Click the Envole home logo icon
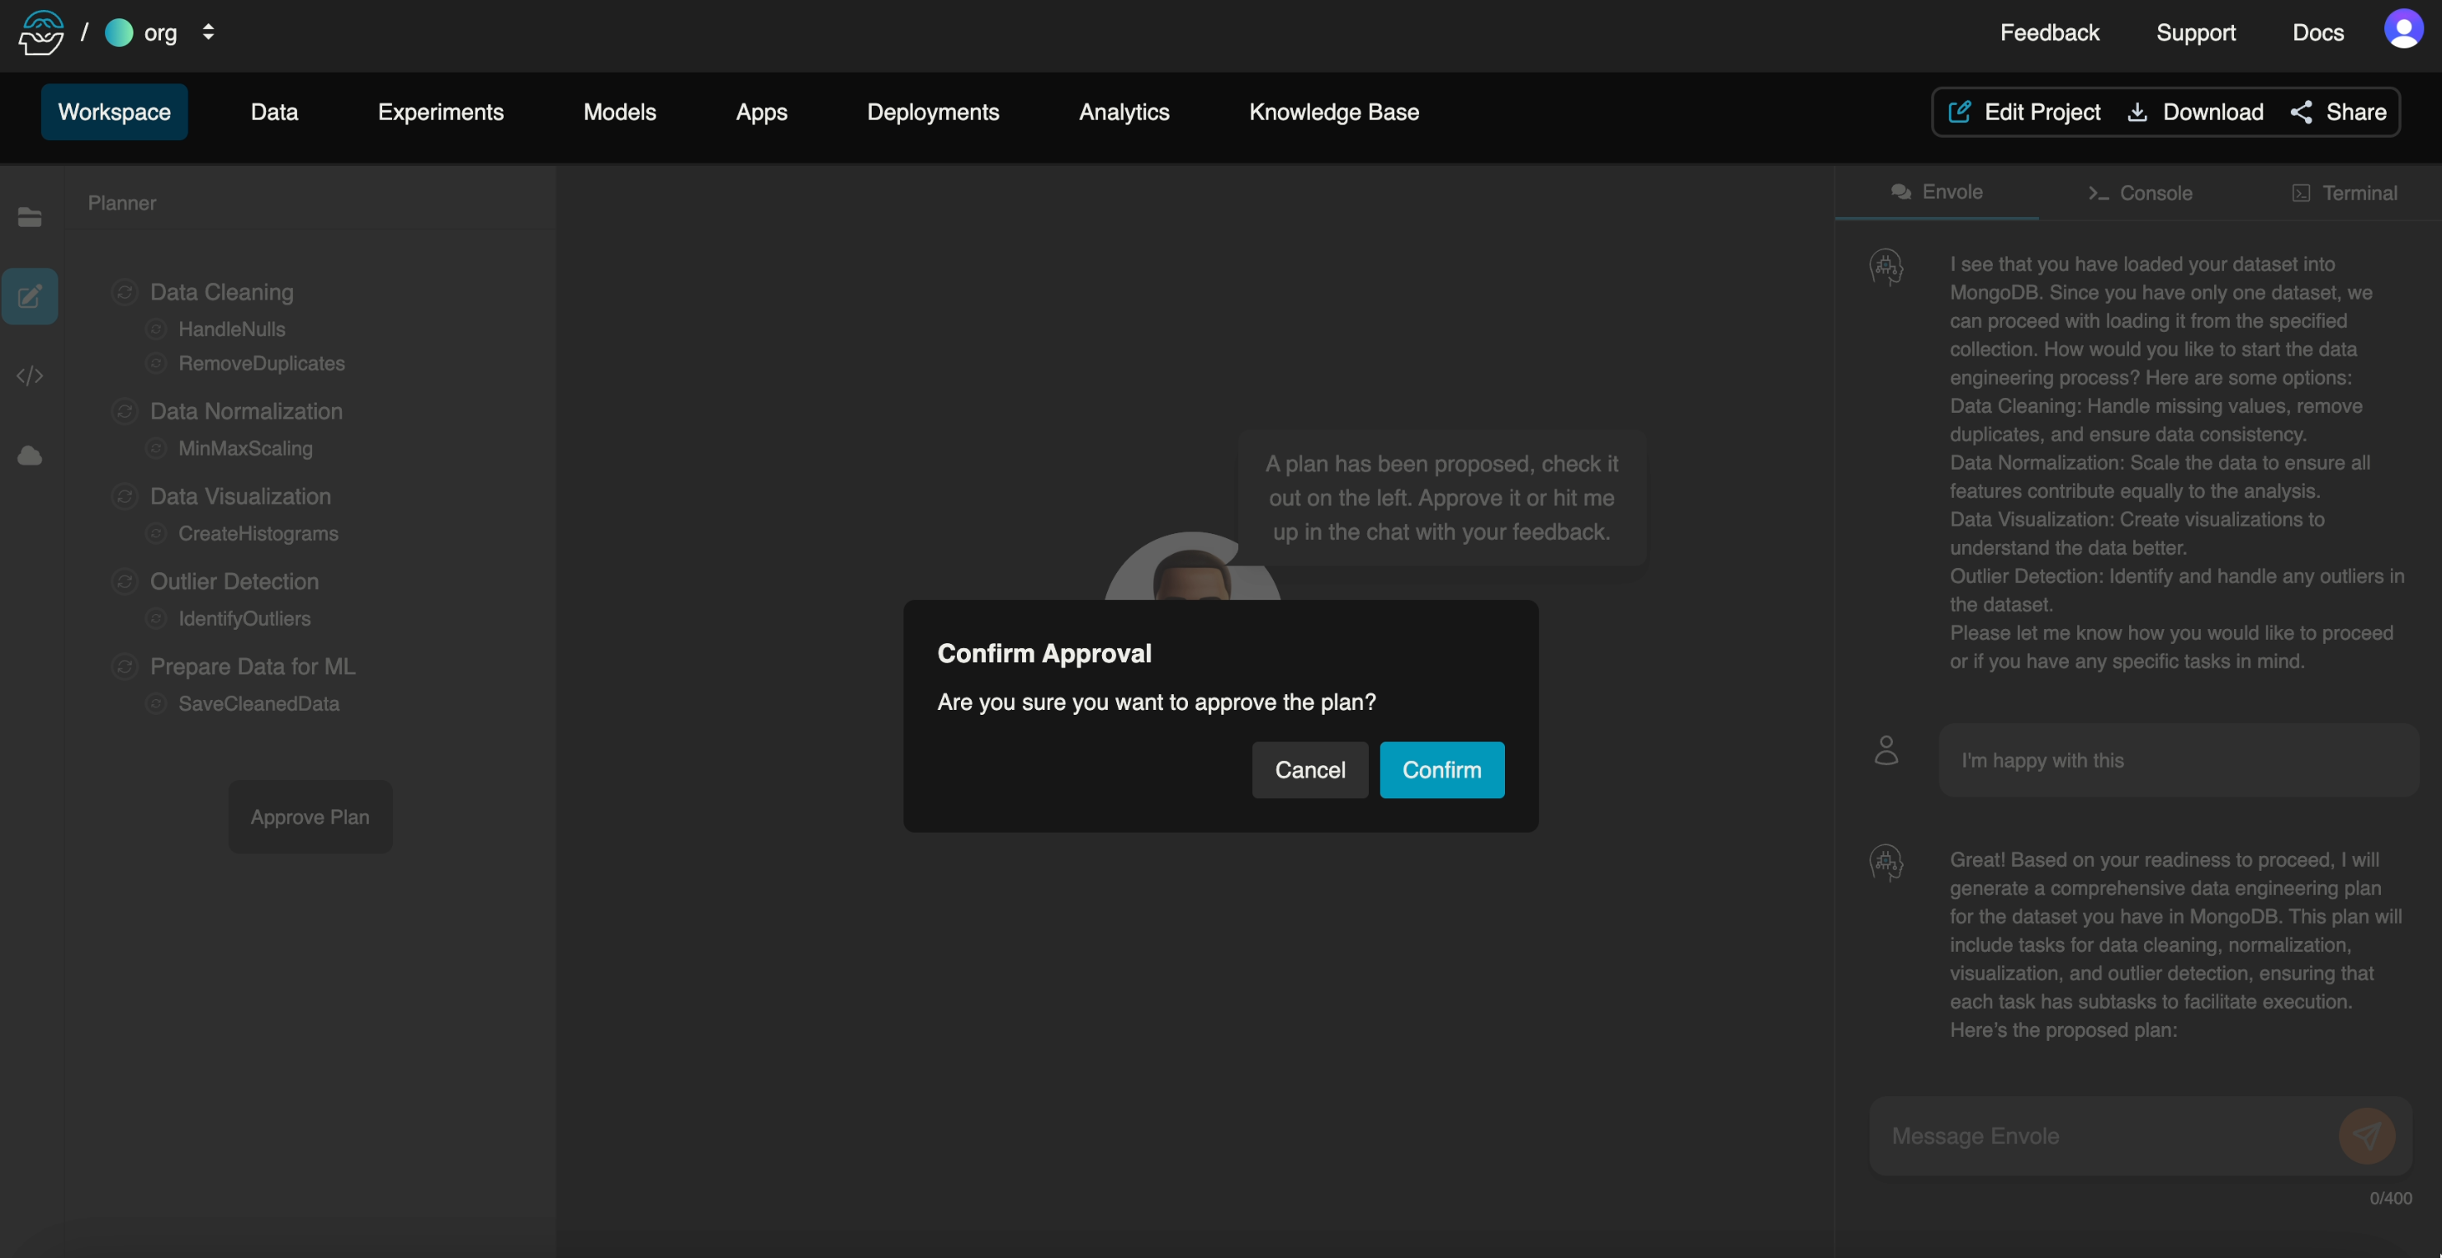The height and width of the screenshot is (1258, 2442). (x=40, y=33)
